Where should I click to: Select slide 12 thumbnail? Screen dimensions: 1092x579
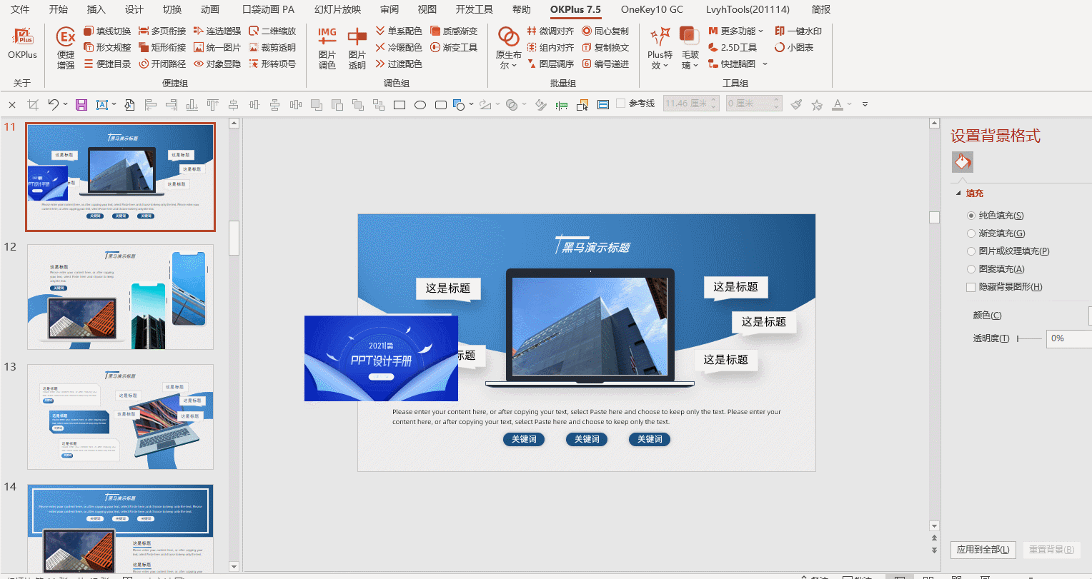(120, 297)
